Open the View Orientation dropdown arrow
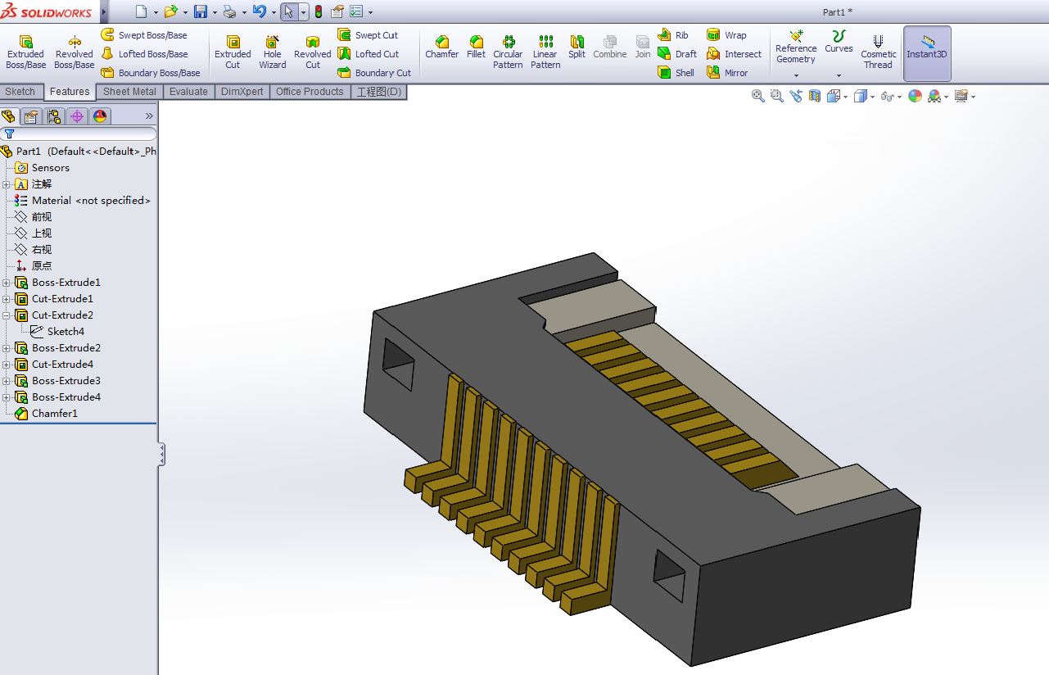This screenshot has width=1049, height=675. pos(845,97)
